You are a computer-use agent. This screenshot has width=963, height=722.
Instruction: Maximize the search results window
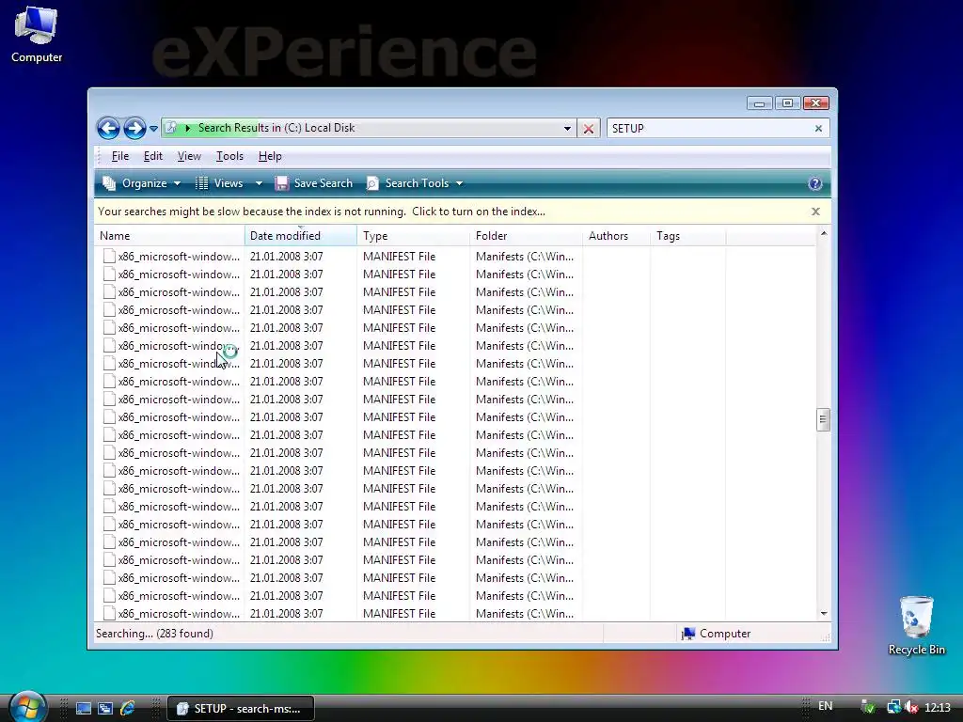click(x=787, y=103)
